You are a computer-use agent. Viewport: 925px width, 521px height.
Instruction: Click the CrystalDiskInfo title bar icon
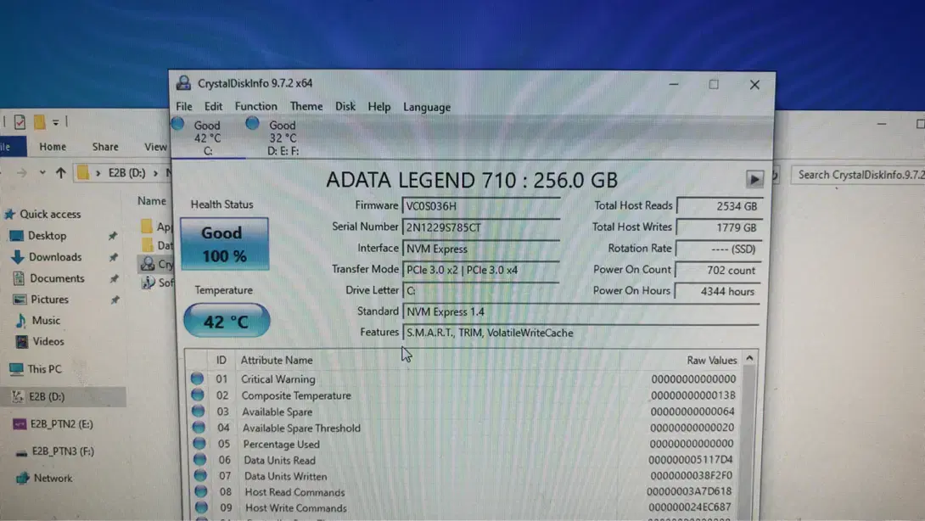183,82
